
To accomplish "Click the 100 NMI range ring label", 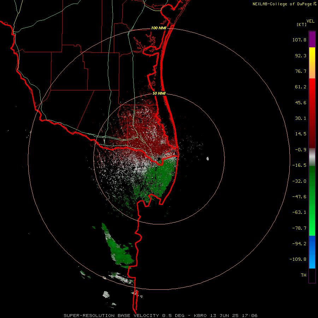I will pyautogui.click(x=159, y=28).
